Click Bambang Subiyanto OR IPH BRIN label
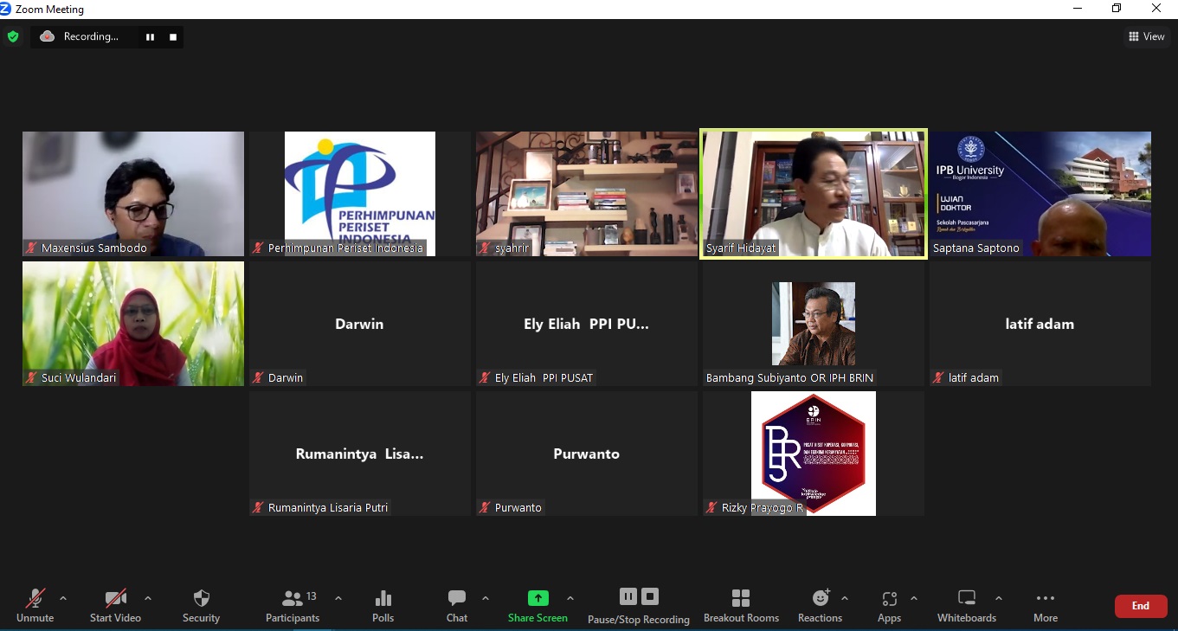1178x631 pixels. [790, 377]
